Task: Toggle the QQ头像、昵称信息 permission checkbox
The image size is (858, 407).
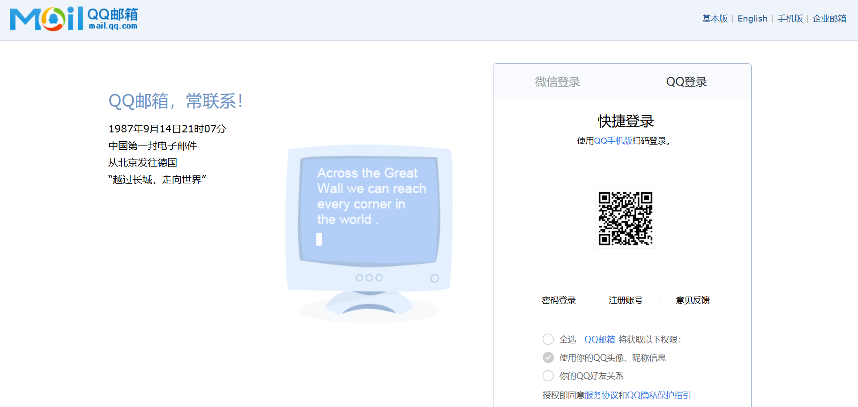Action: tap(548, 357)
